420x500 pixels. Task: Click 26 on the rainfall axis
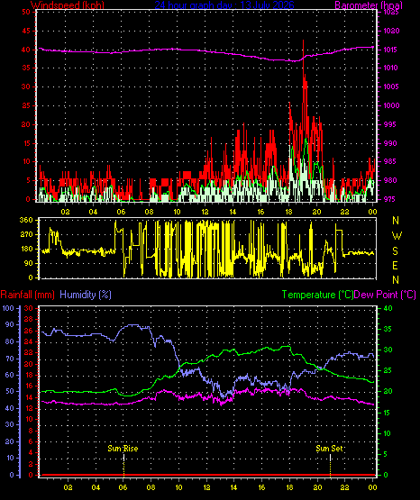pyautogui.click(x=29, y=331)
